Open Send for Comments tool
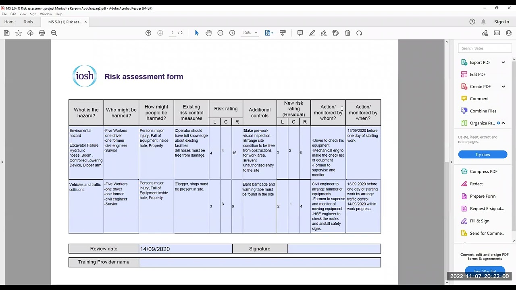Screen dimensions: 516x290 [487, 234]
